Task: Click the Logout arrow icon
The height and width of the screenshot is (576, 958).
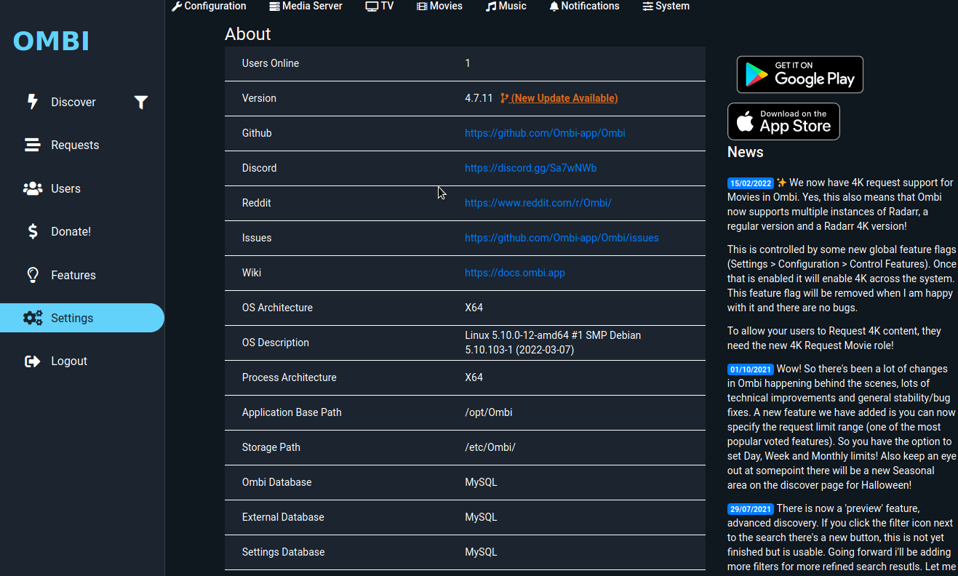Action: point(33,361)
